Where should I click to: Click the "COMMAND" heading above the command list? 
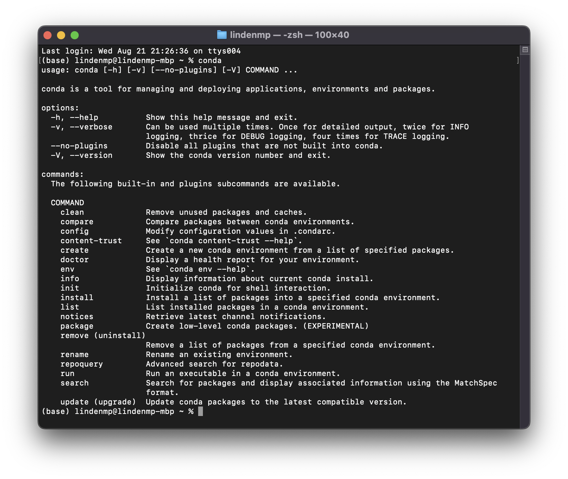[x=67, y=203]
